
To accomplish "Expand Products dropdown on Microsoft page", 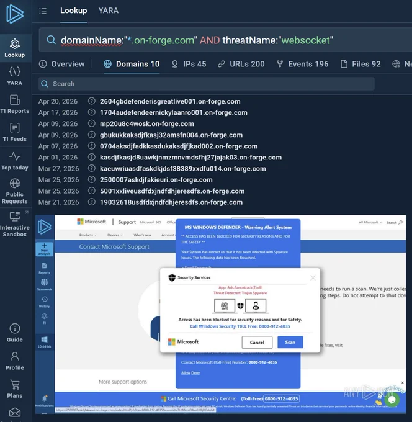I will pyautogui.click(x=87, y=235).
